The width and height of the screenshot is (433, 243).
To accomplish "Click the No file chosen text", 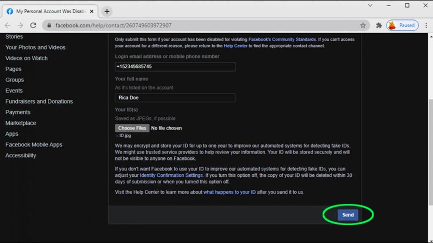I will pos(166,128).
